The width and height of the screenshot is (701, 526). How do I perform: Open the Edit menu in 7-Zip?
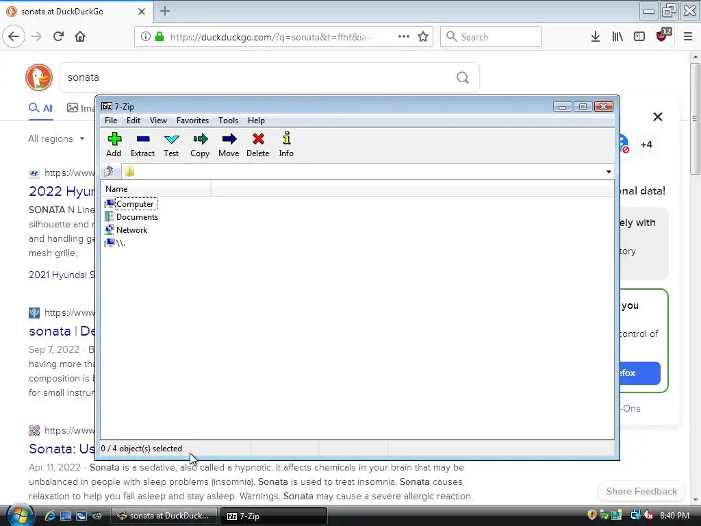[x=133, y=121]
